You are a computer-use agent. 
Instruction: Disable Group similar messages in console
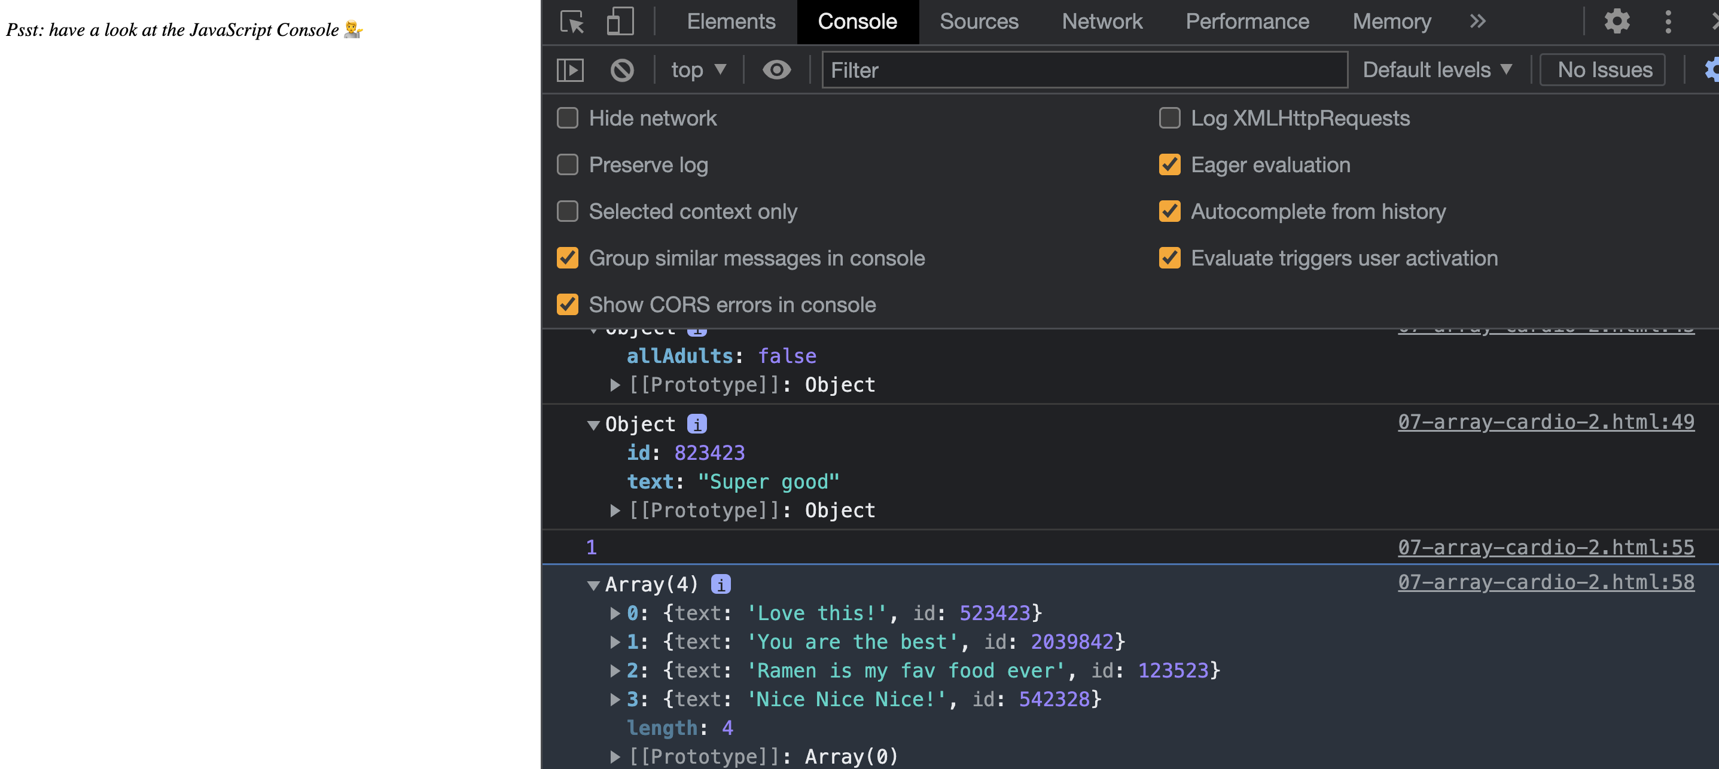[x=567, y=258]
